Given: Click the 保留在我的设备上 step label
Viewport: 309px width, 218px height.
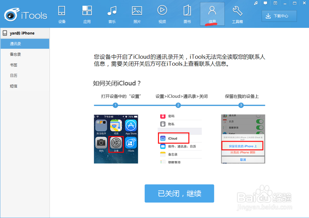Looking at the screenshot, I should pos(242,96).
